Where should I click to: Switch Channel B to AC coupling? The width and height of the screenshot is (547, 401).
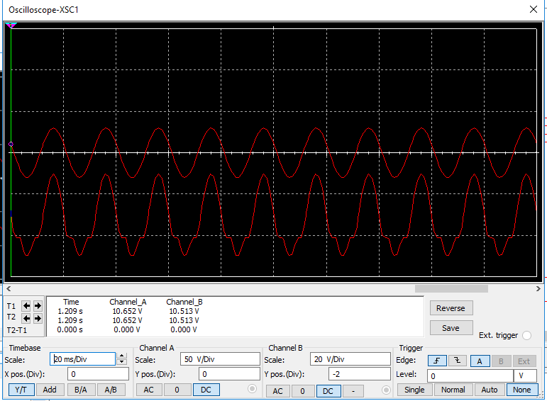pyautogui.click(x=278, y=390)
